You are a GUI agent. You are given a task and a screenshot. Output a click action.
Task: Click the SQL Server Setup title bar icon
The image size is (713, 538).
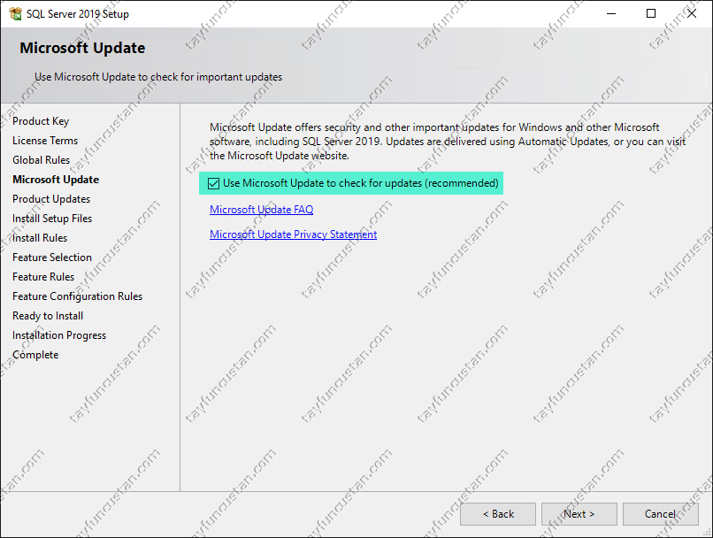[x=15, y=13]
